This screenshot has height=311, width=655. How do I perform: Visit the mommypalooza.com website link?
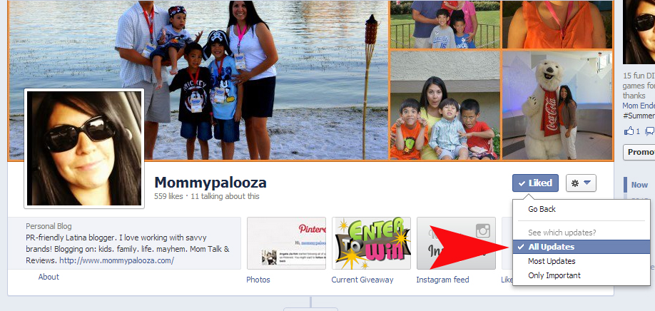[116, 260]
